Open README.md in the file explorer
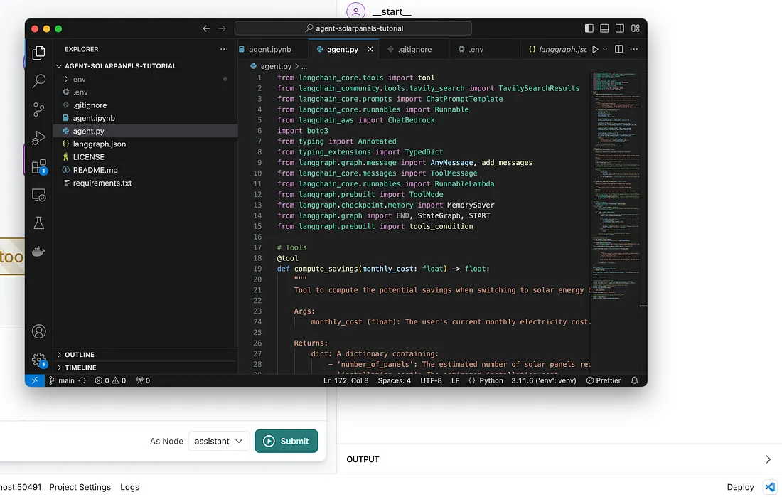Viewport: 782px width, 497px height. click(145, 170)
